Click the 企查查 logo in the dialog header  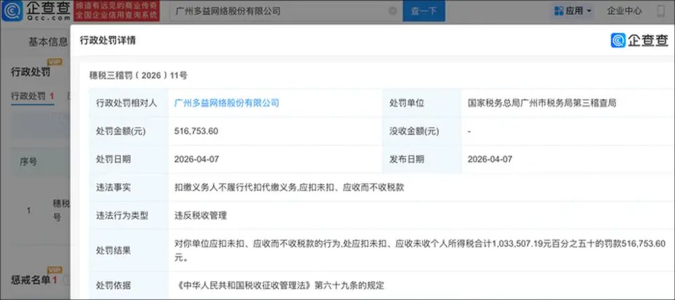[639, 41]
